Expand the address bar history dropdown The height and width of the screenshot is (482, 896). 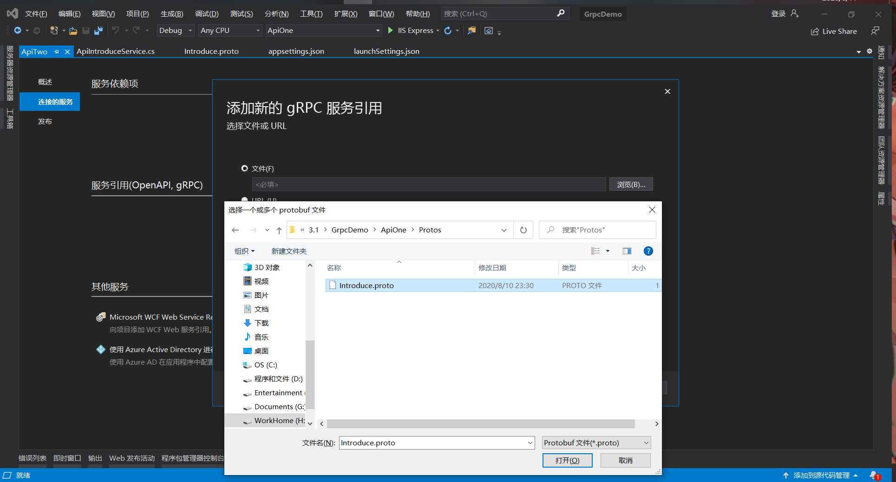coord(504,230)
